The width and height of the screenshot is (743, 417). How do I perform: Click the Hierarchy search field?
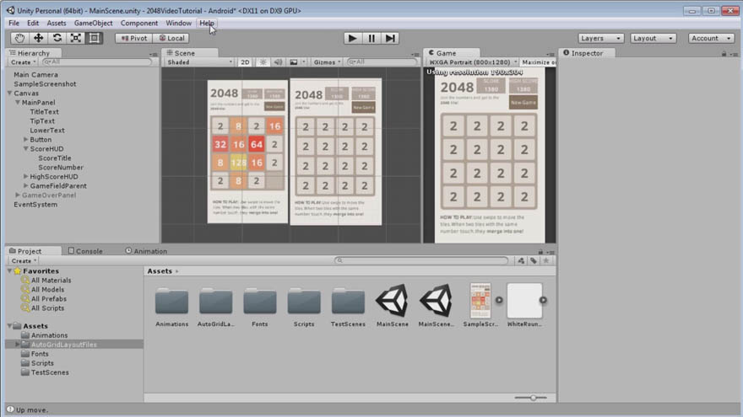click(96, 62)
